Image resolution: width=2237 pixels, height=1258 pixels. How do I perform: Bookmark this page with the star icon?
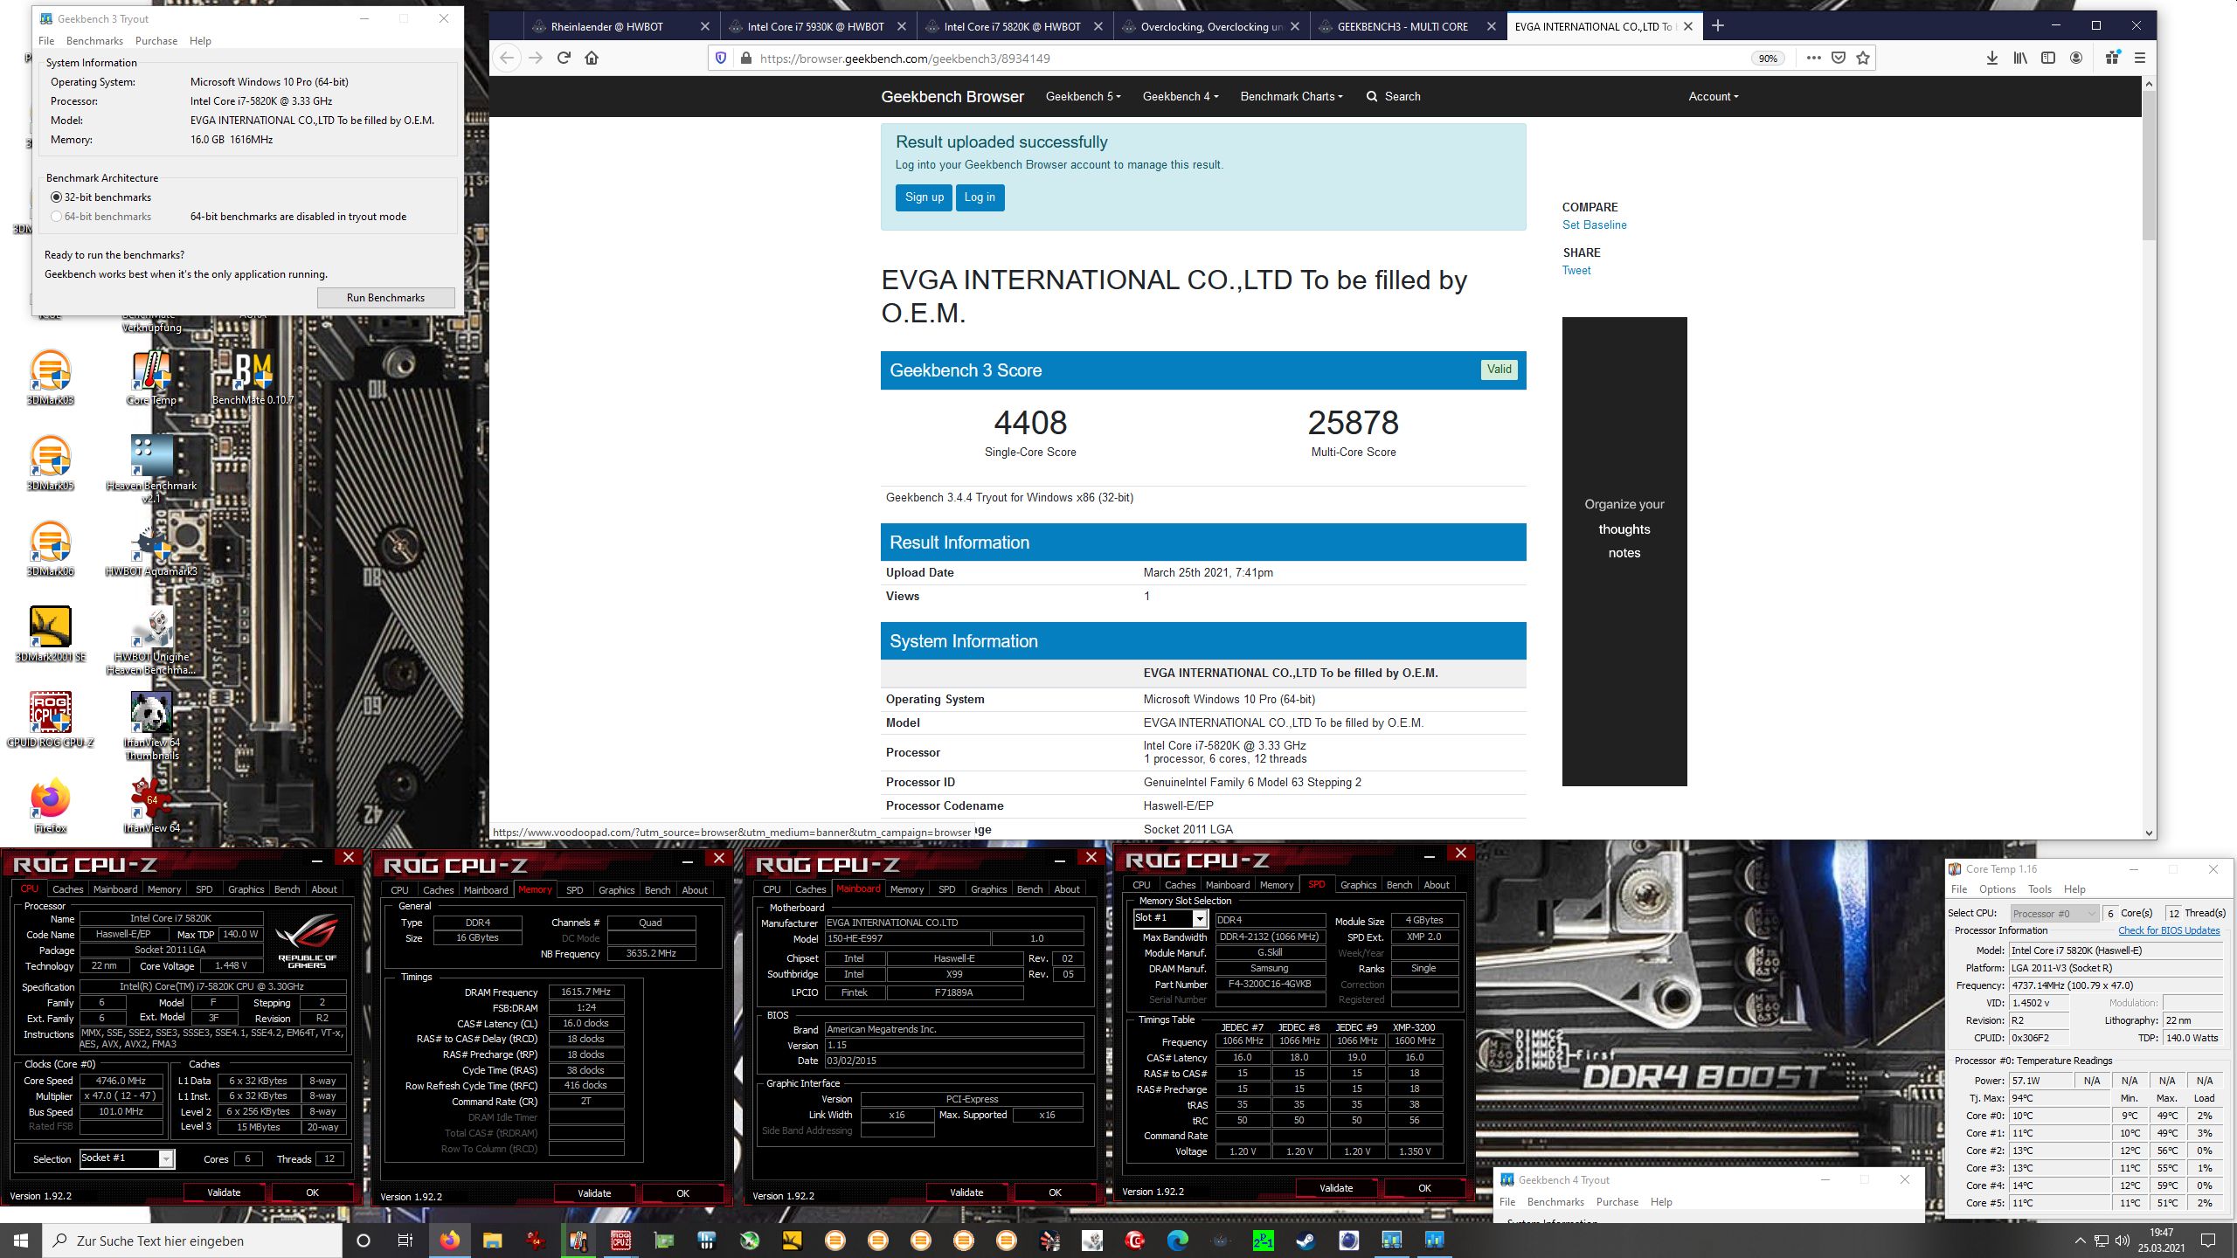click(x=1863, y=58)
